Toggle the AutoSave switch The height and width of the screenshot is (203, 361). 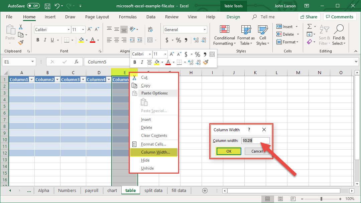click(x=33, y=6)
